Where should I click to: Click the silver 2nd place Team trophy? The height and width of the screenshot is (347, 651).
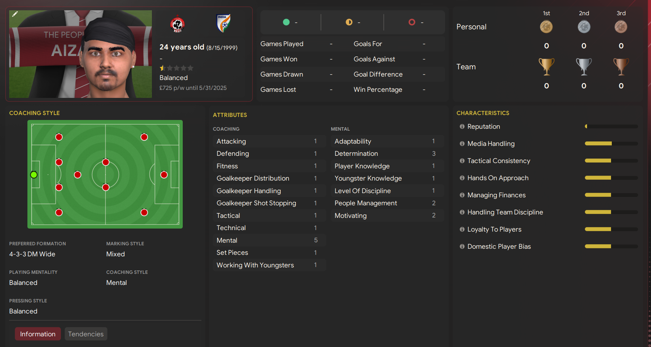click(x=584, y=67)
